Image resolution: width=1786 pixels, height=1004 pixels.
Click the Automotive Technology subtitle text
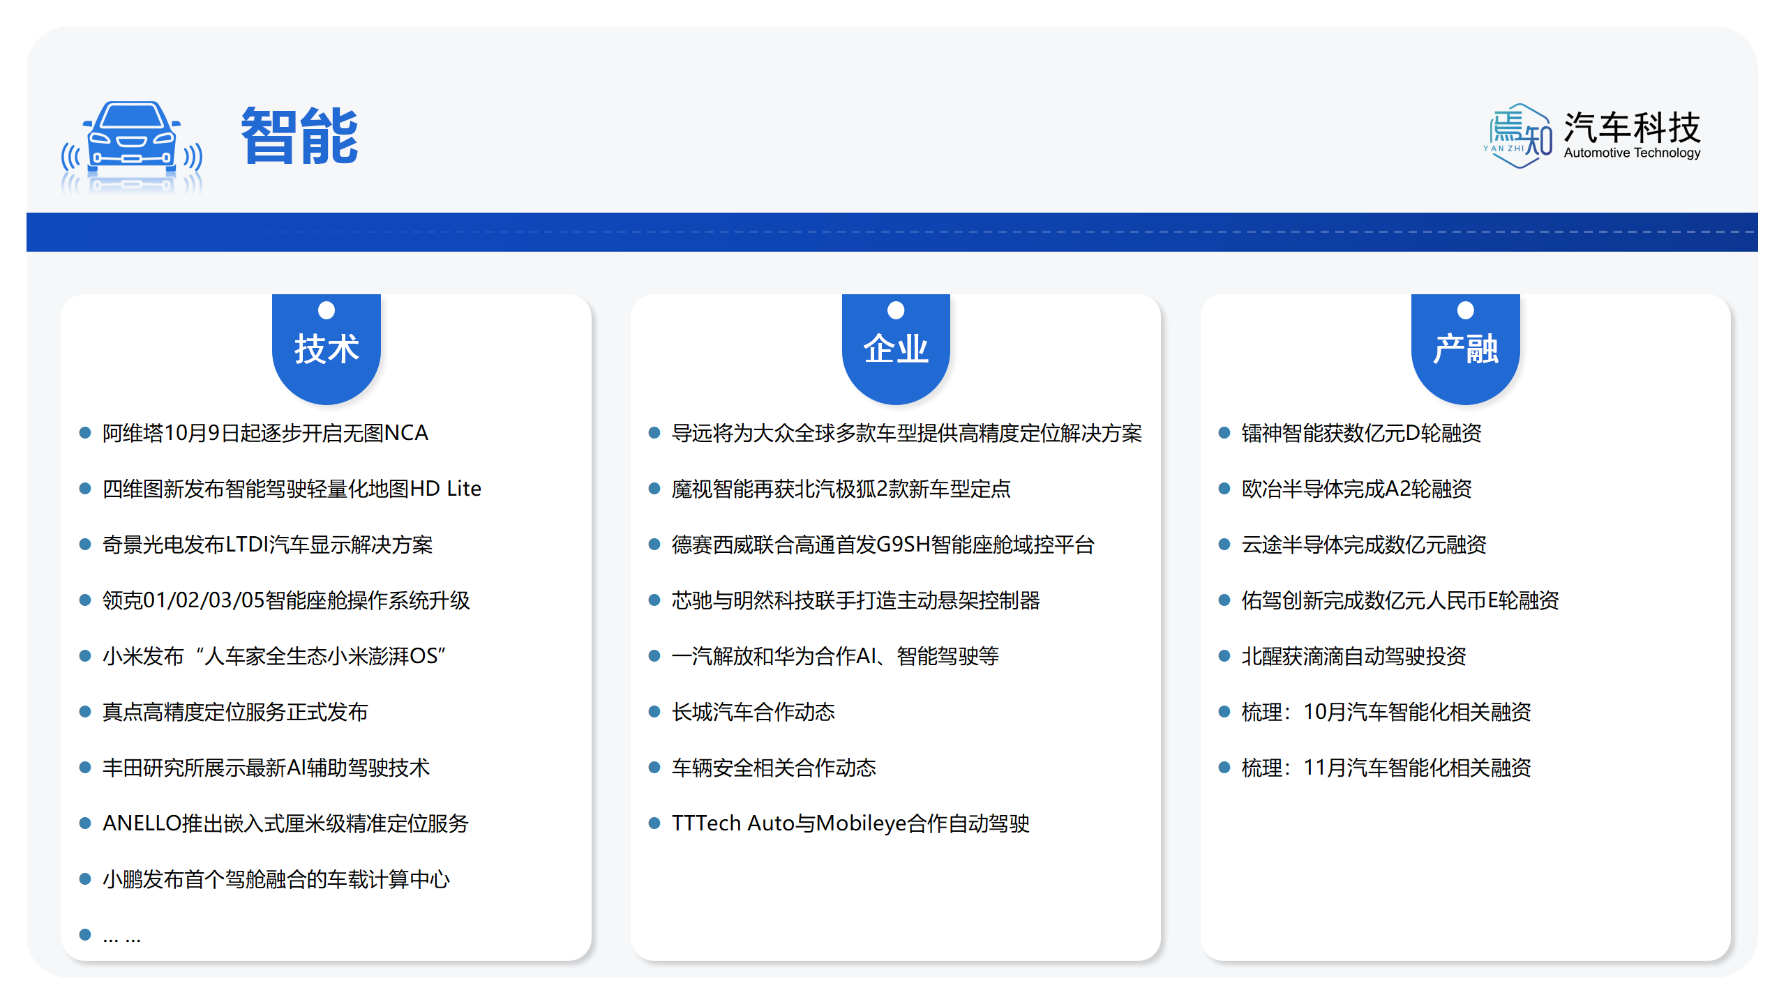pos(1632,153)
